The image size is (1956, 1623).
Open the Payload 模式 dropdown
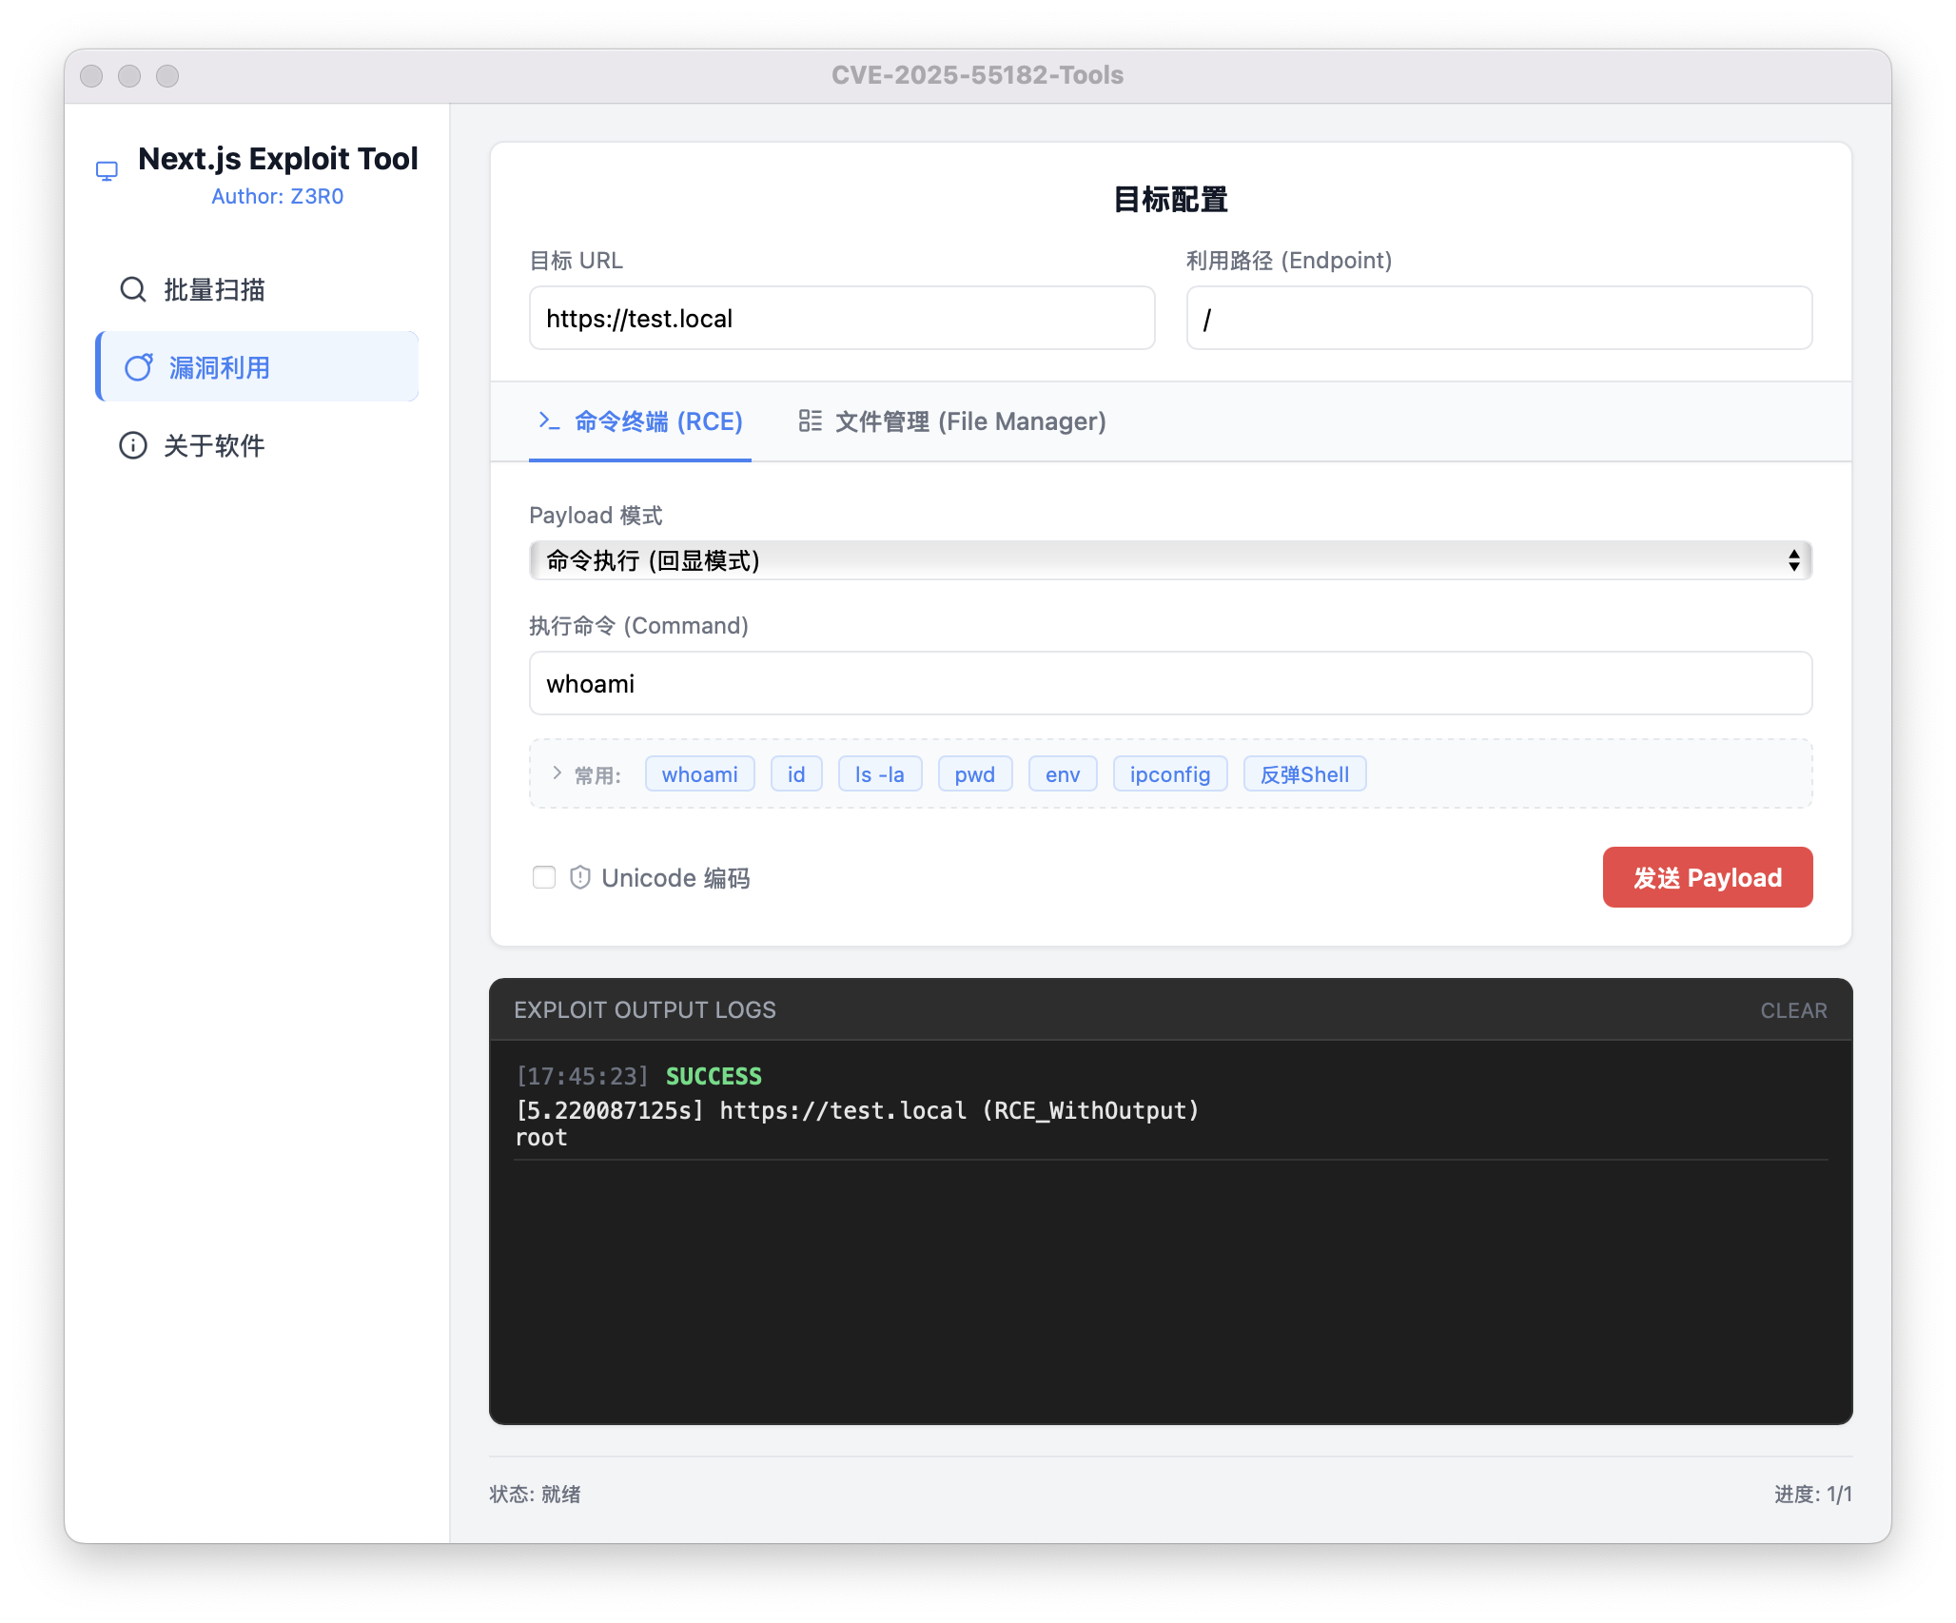(x=1170, y=560)
